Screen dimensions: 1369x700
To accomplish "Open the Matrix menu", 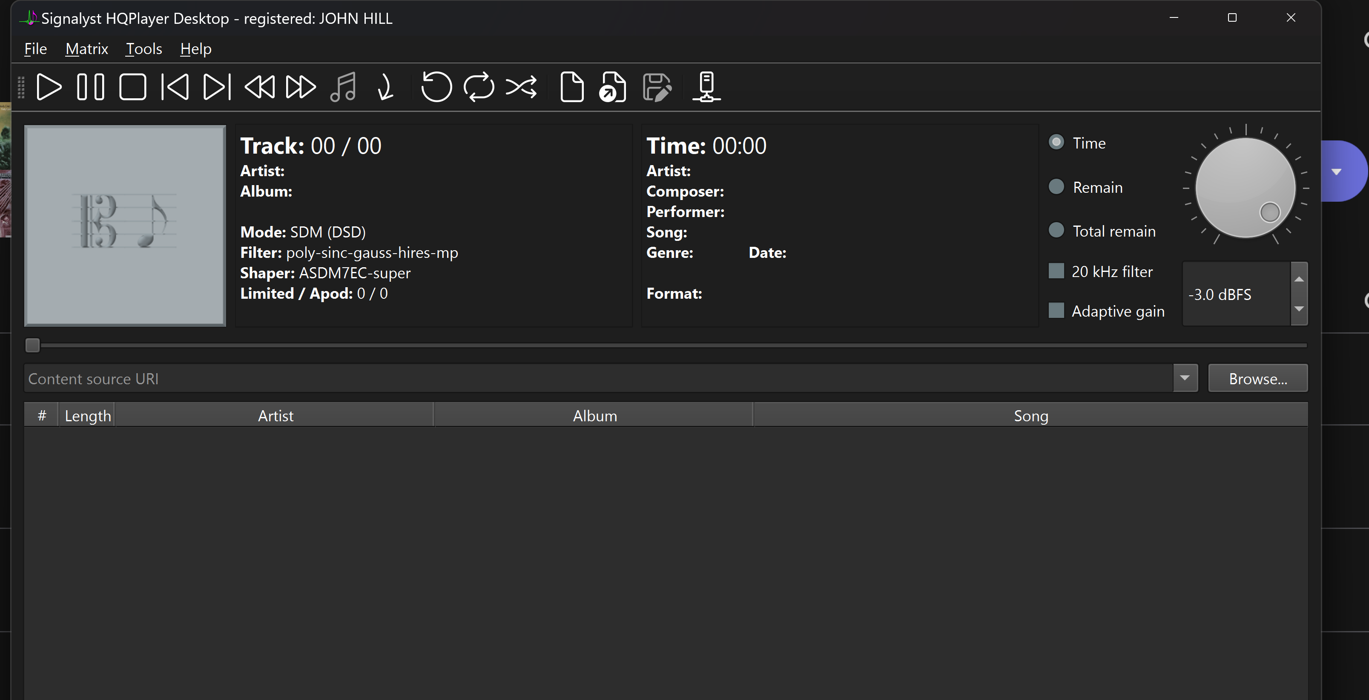I will point(86,49).
